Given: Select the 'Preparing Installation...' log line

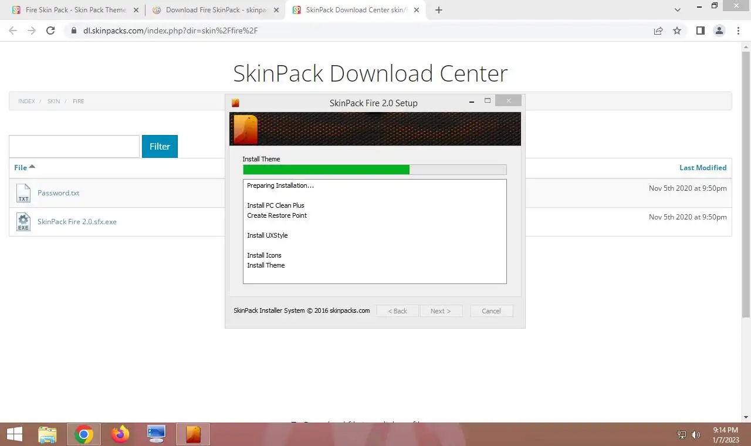Looking at the screenshot, I should coord(280,185).
